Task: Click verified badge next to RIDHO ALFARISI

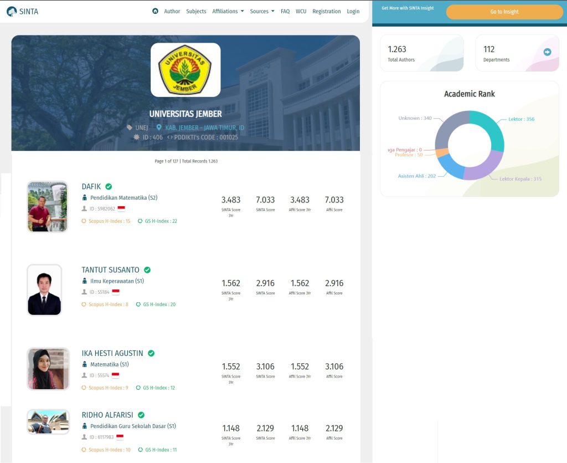Action: pos(141,415)
